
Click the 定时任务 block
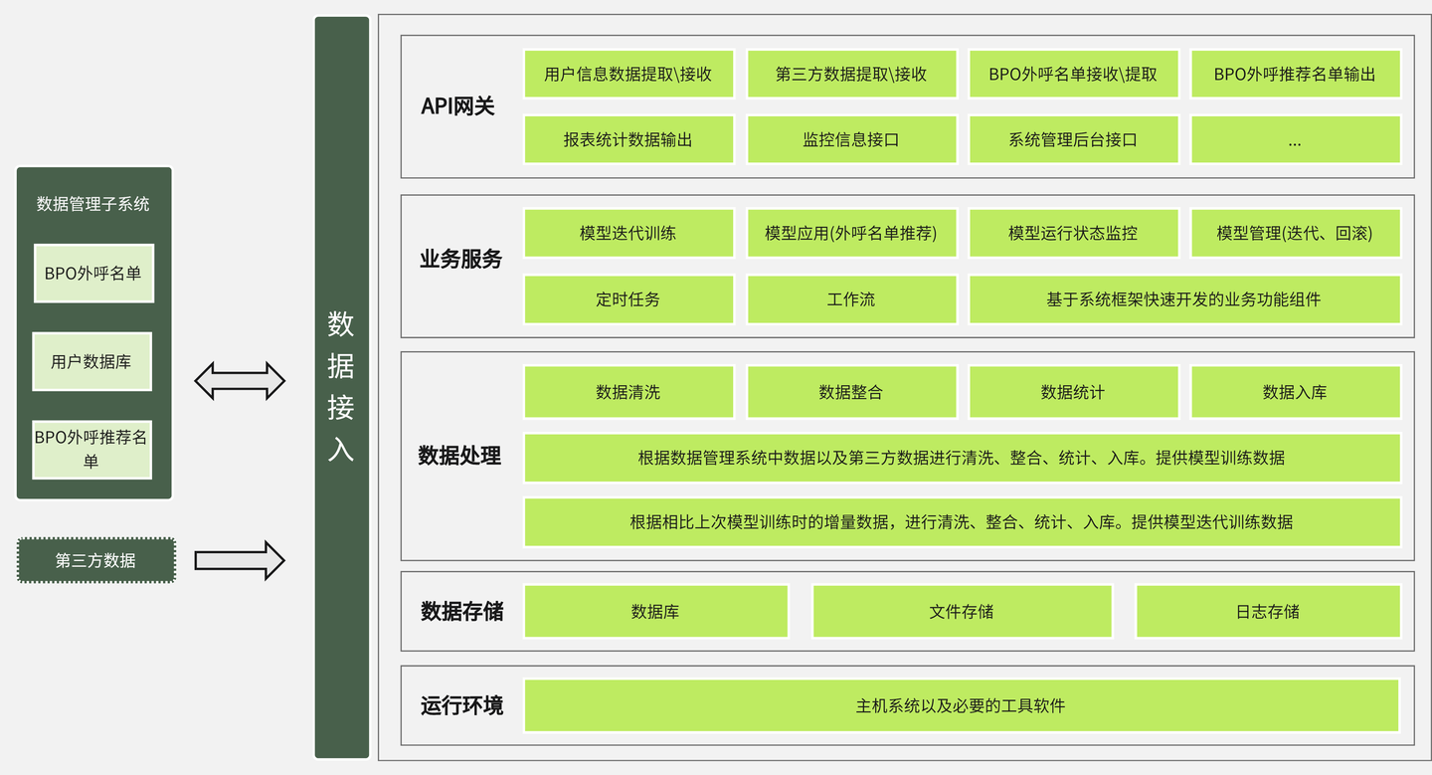coord(628,299)
